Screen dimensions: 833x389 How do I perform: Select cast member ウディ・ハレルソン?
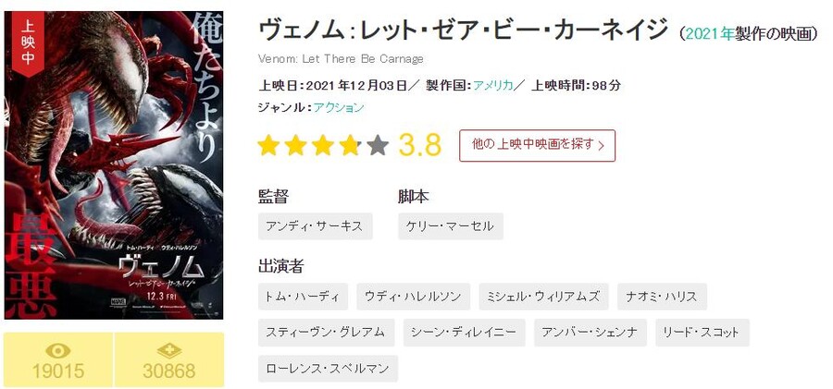(414, 297)
